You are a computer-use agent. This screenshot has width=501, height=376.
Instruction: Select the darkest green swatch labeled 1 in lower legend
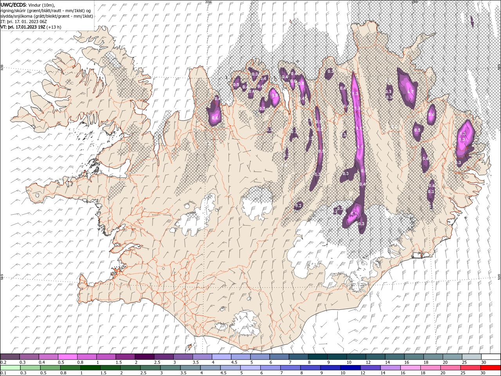click(90, 368)
